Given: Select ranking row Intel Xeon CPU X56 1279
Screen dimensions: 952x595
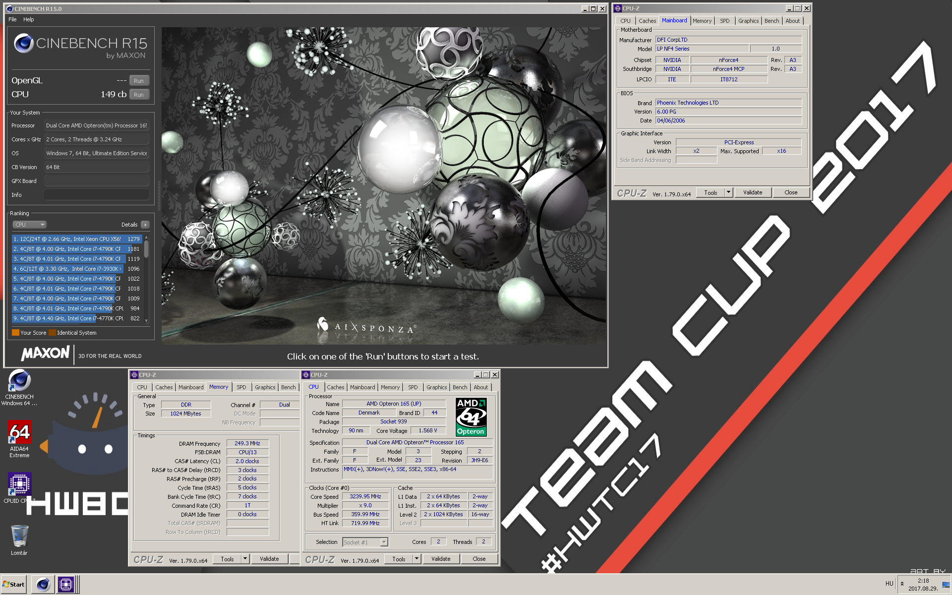Looking at the screenshot, I should 77,239.
